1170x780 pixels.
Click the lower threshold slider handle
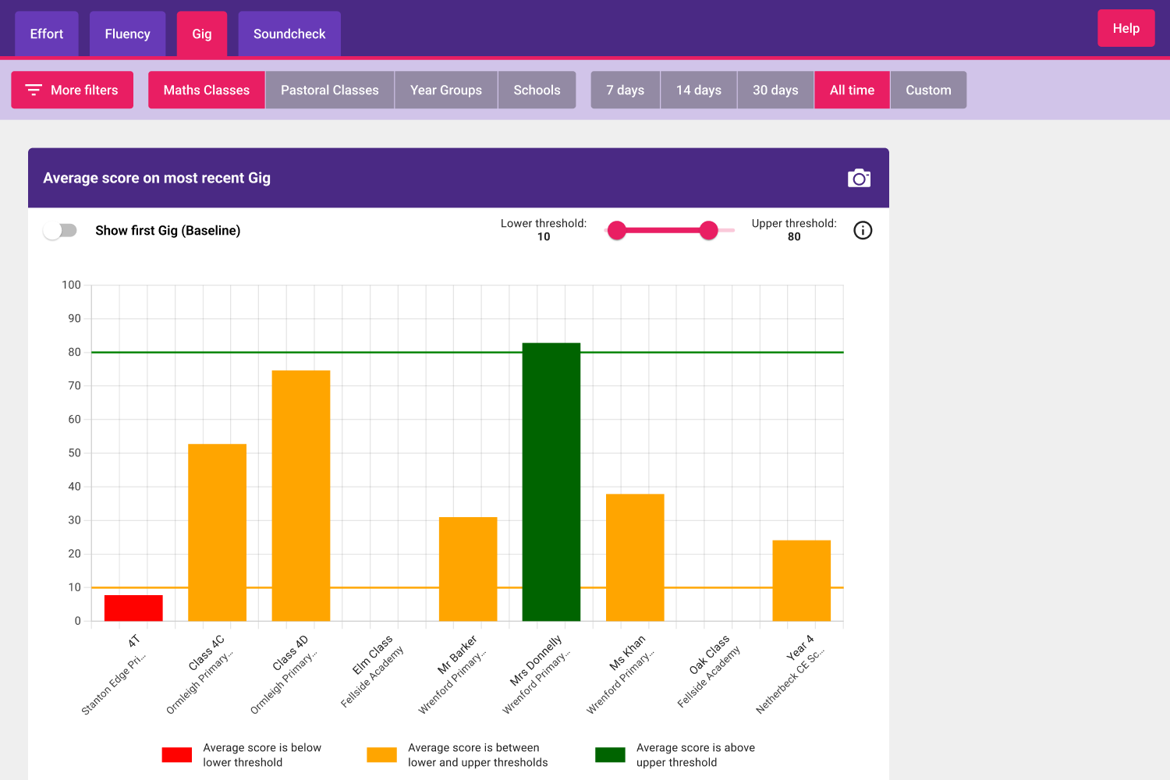click(x=617, y=230)
